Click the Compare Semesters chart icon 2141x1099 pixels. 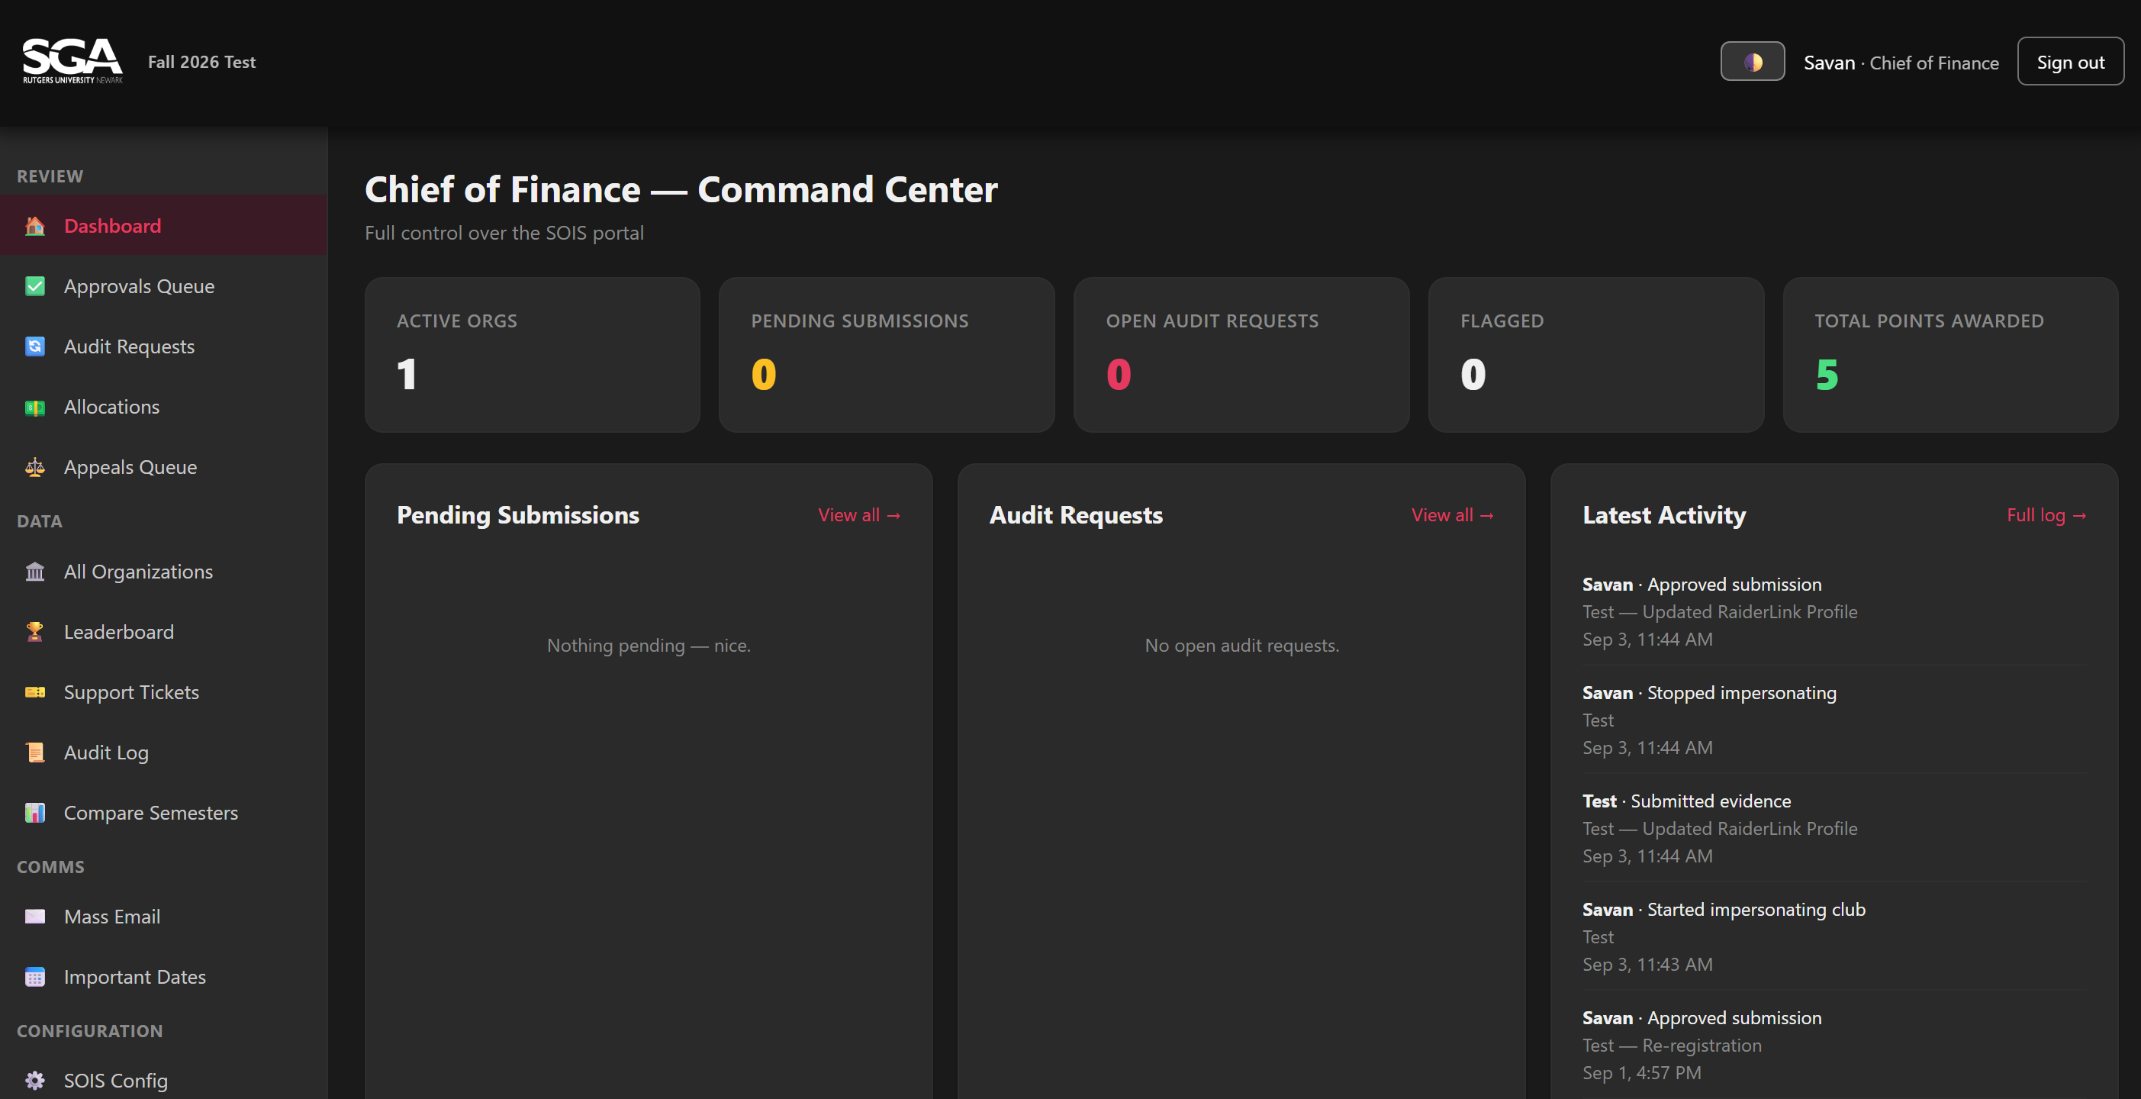[x=35, y=813]
